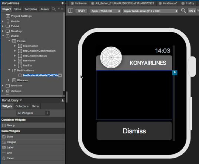Close the frmGlance tab
Screen dimensions: 199x164
pyautogui.click(x=160, y=3)
